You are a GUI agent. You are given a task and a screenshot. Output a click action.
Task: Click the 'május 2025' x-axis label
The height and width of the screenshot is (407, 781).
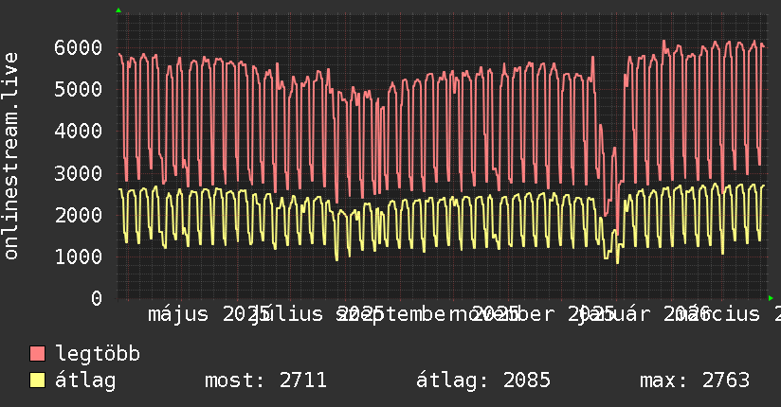click(209, 314)
